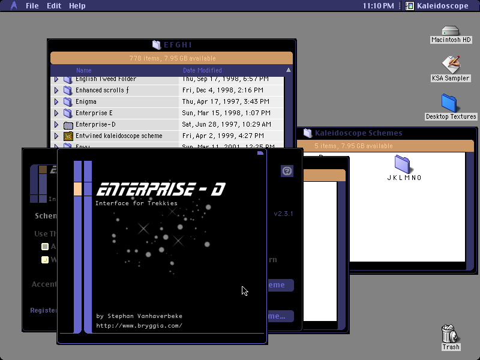This screenshot has width=480, height=360.
Task: Click the Enterprise E folder icon
Action: coord(68,113)
